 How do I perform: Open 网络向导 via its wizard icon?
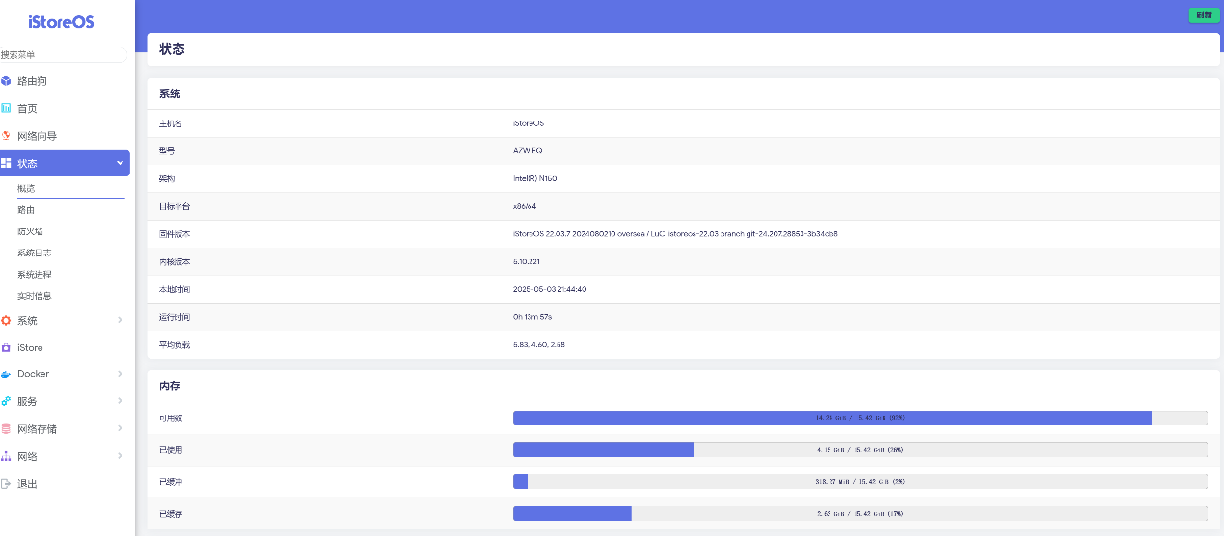[x=7, y=136]
